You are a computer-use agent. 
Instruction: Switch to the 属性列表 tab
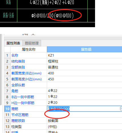13,43
